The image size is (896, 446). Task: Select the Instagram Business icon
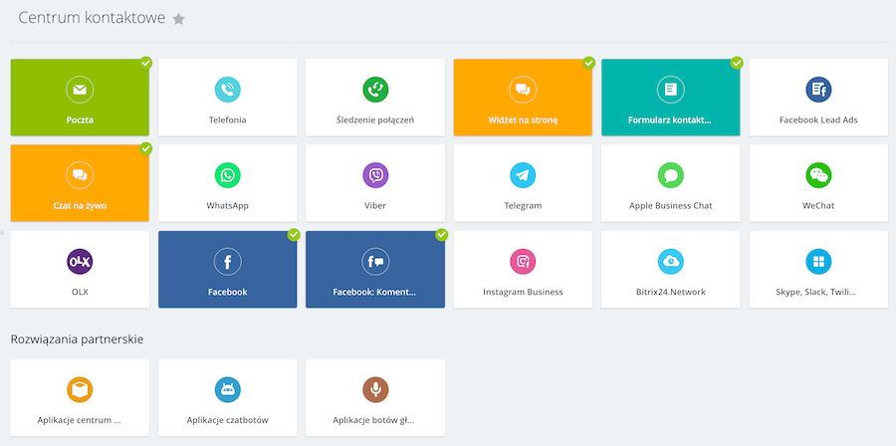point(523,262)
